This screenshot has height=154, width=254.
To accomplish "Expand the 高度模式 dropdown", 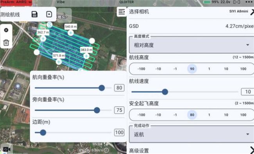I will pyautogui.click(x=191, y=45).
